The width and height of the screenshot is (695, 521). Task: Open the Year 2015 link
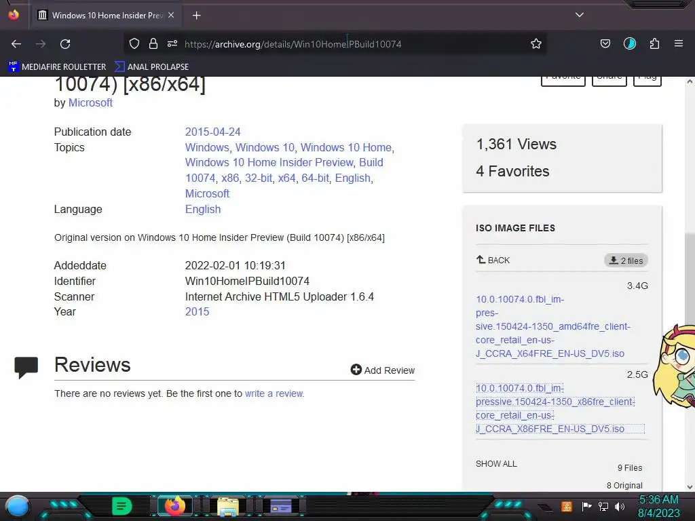coord(198,312)
